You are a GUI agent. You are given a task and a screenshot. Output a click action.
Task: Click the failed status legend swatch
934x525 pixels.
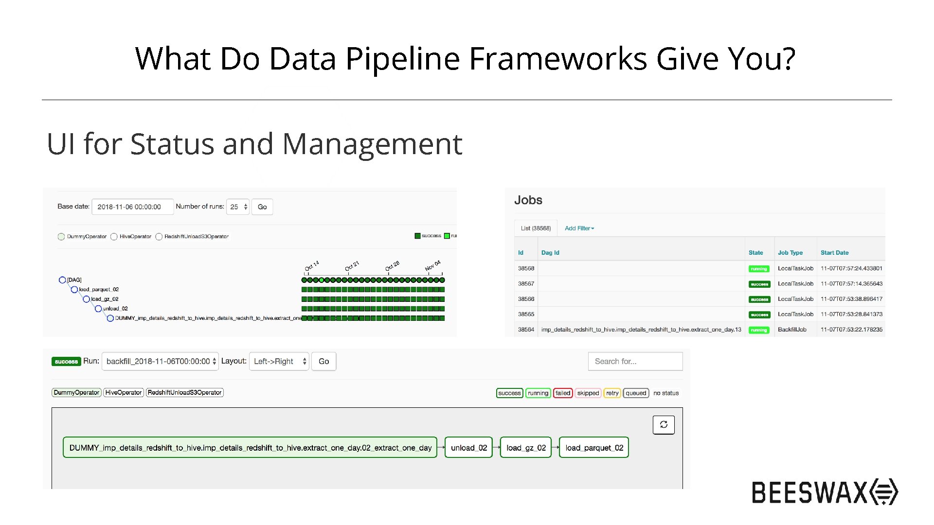click(563, 393)
